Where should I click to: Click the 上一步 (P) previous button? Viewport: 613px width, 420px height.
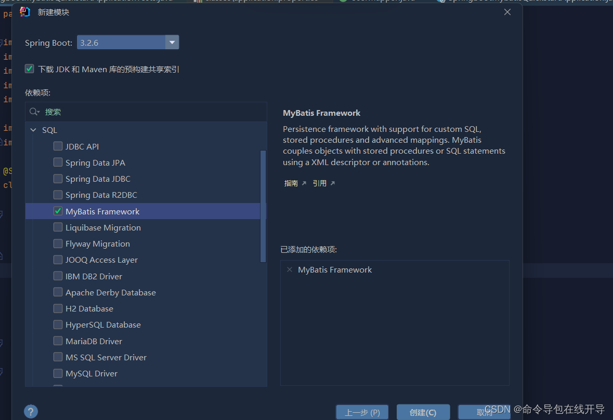click(x=362, y=412)
